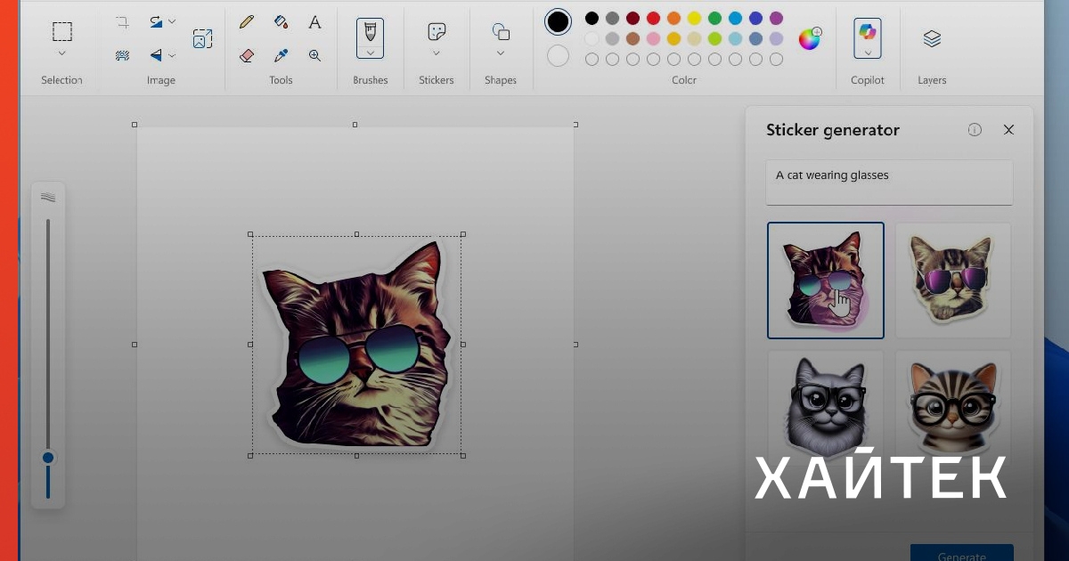
Task: Select the Pencil tool
Action: point(247,22)
